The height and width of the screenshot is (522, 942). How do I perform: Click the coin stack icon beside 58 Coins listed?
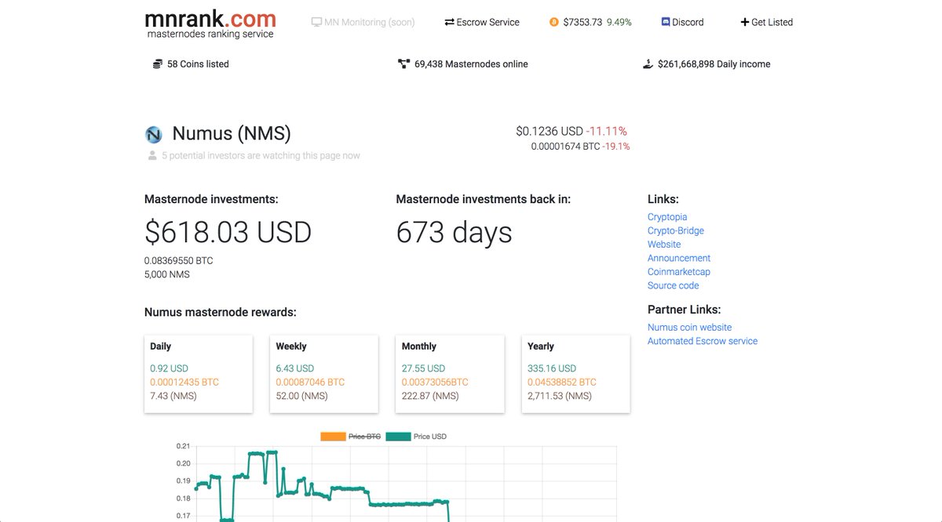158,63
